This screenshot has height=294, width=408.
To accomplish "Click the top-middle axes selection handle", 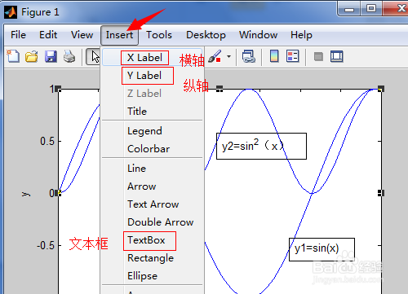I will tap(220, 89).
